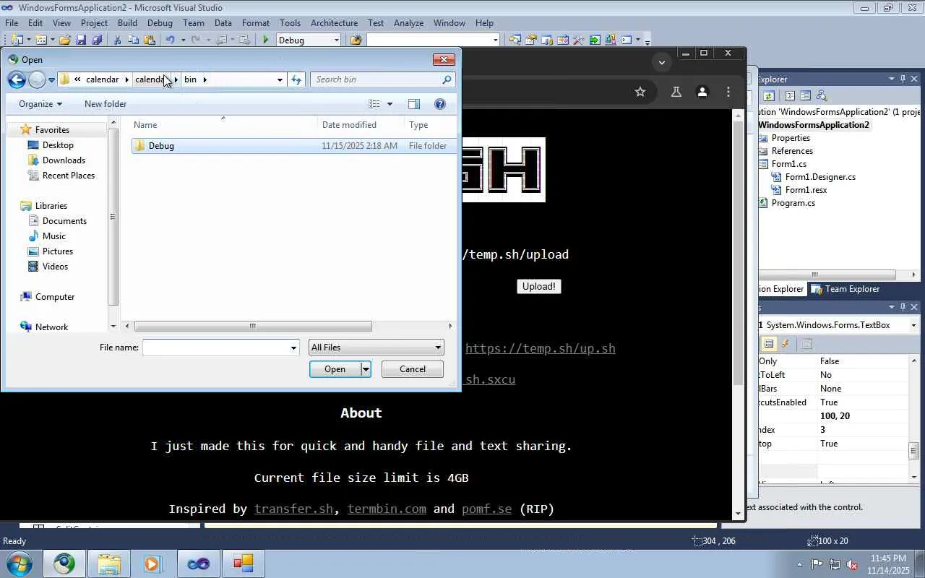Click the browser profile avatar icon
Image resolution: width=925 pixels, height=578 pixels.
(x=702, y=92)
